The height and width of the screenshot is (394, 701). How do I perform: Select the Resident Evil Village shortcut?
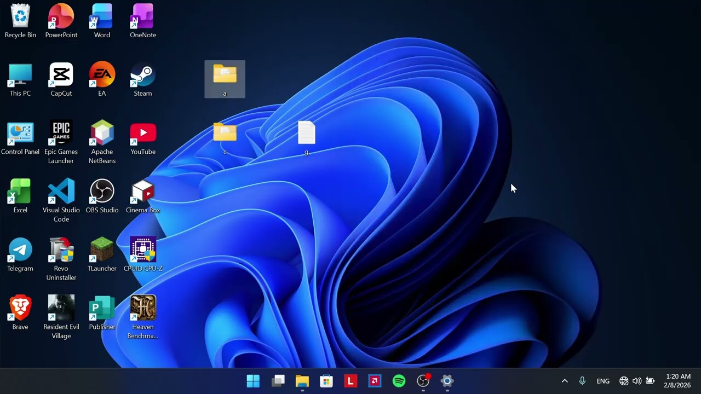(61, 317)
